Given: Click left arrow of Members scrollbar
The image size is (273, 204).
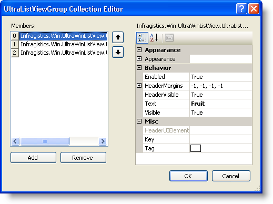Looking at the screenshot, I should (15, 141).
